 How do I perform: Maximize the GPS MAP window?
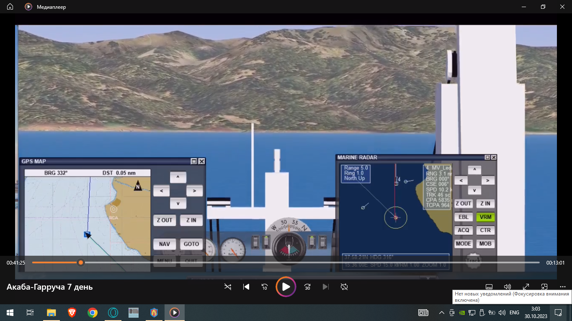pos(194,161)
